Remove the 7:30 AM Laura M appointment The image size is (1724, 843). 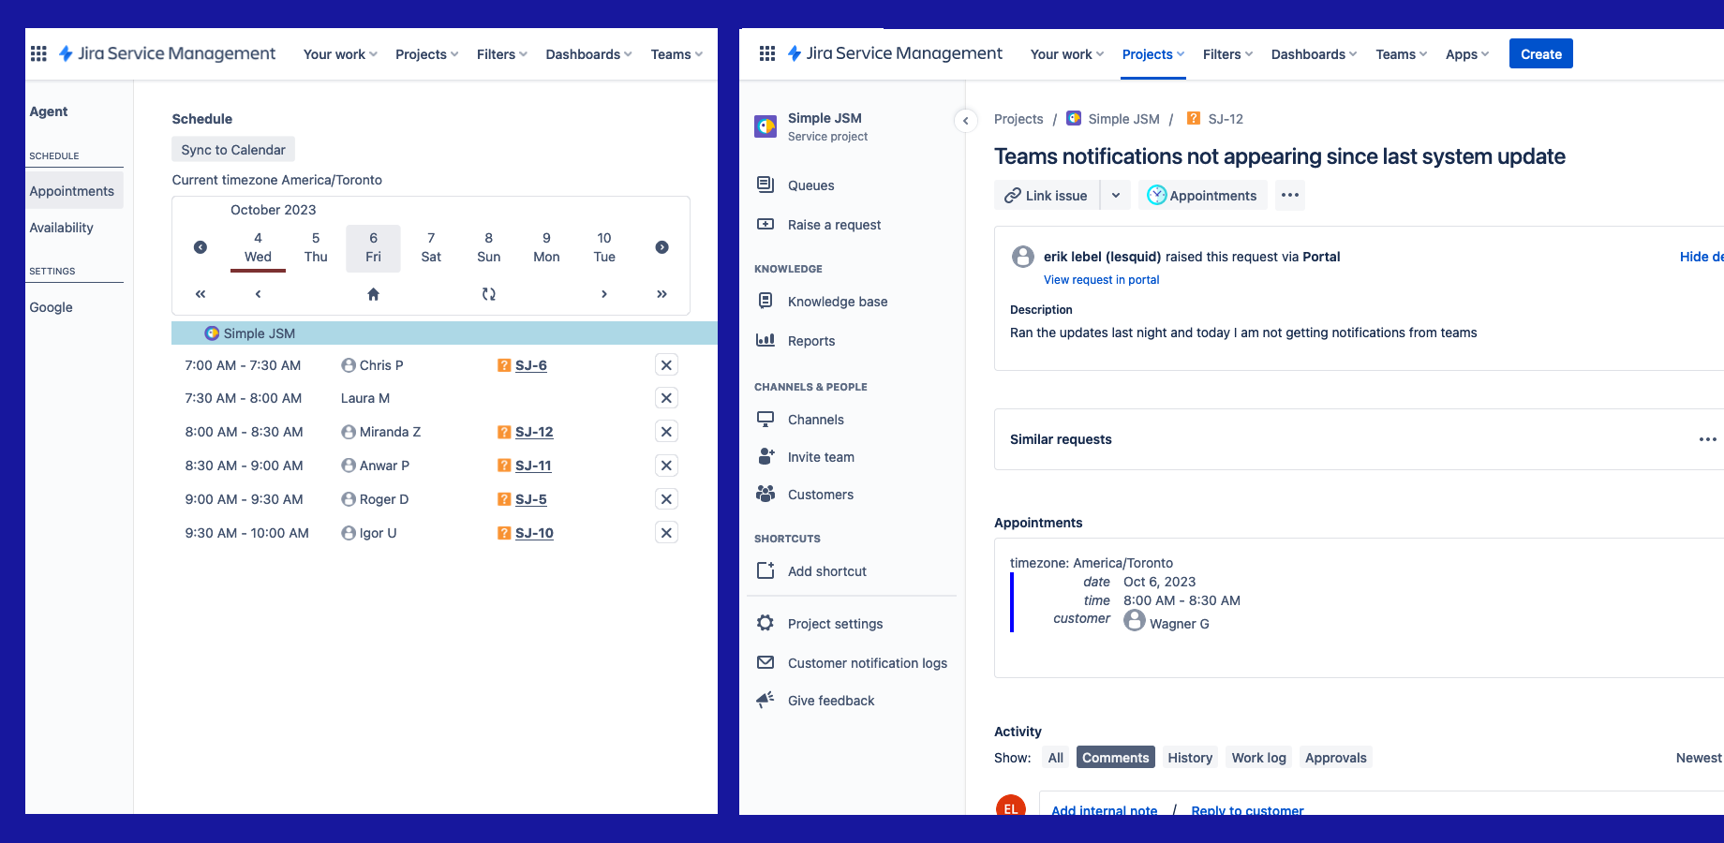point(666,398)
